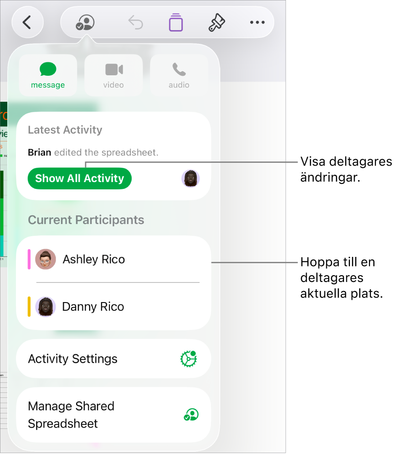Jump to Danny Rico's location
This screenshot has width=401, height=454.
tap(113, 307)
